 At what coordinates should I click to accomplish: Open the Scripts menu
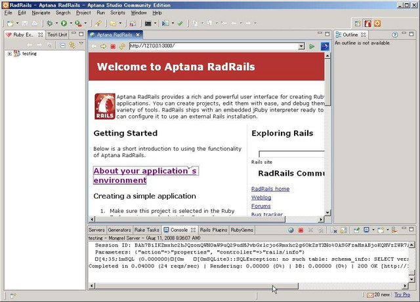[117, 12]
